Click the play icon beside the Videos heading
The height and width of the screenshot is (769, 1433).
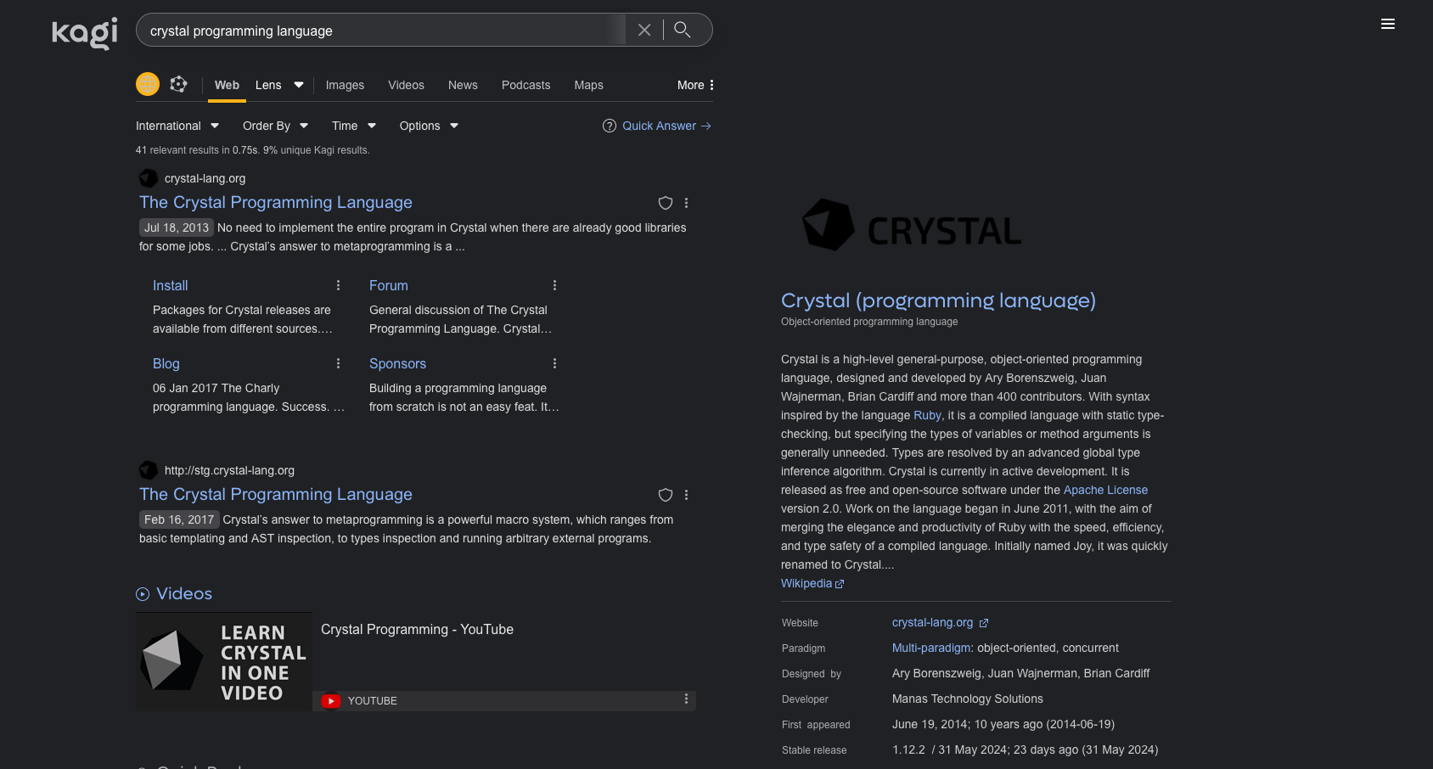point(143,594)
